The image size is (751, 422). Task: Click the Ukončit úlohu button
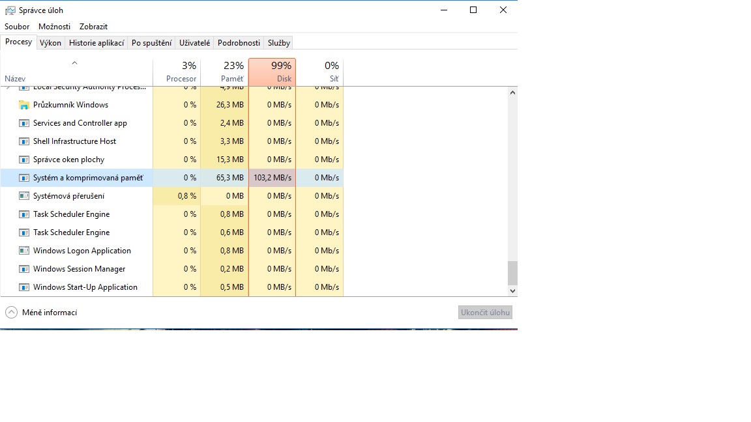(485, 313)
